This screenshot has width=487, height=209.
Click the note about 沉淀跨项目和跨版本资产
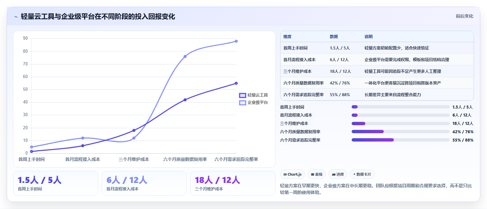pos(403,83)
